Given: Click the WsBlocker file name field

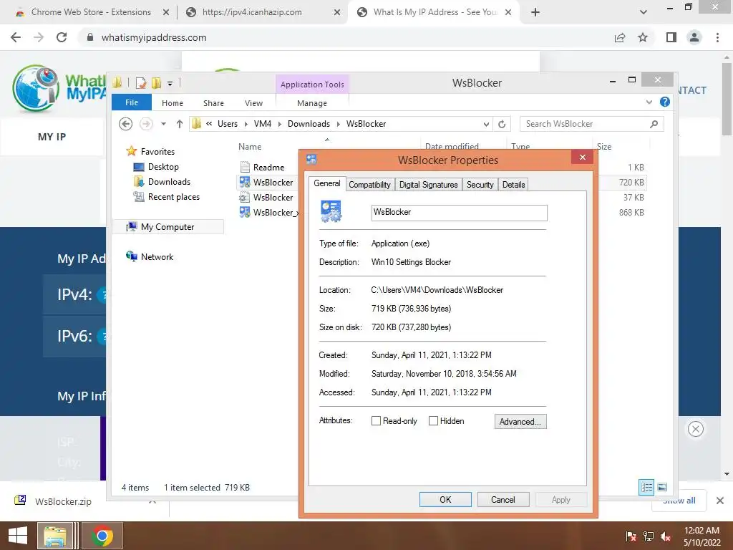Looking at the screenshot, I should click(459, 212).
